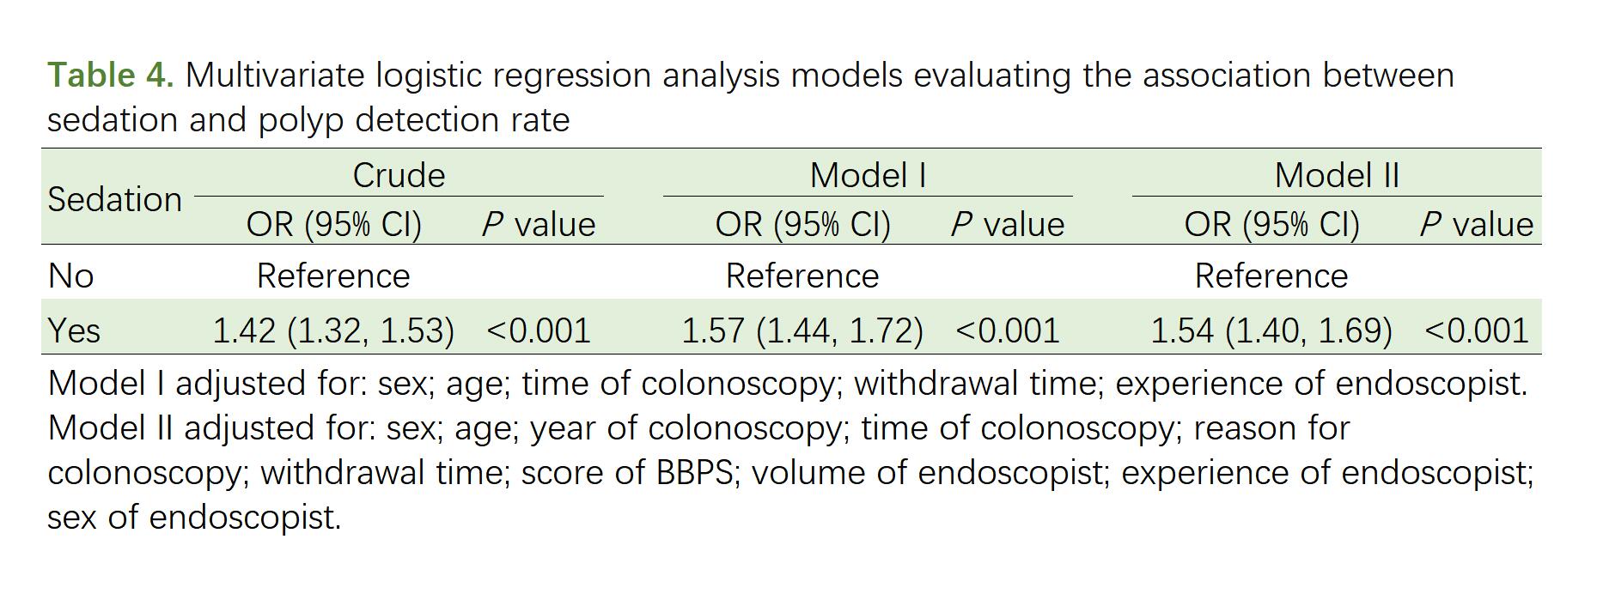Click "OR (95% CI)" header under Model I

pyautogui.click(x=802, y=224)
